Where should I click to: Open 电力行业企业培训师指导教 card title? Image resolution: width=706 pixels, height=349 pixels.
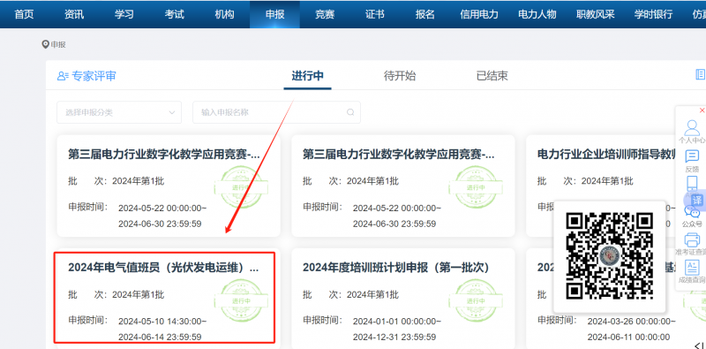point(606,155)
